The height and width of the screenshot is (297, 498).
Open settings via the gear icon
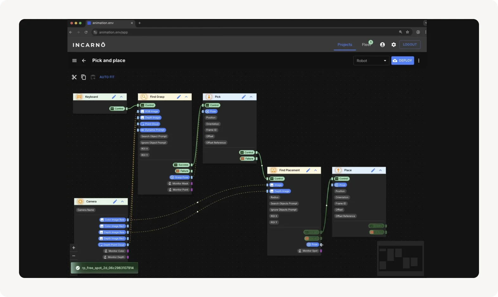(394, 45)
